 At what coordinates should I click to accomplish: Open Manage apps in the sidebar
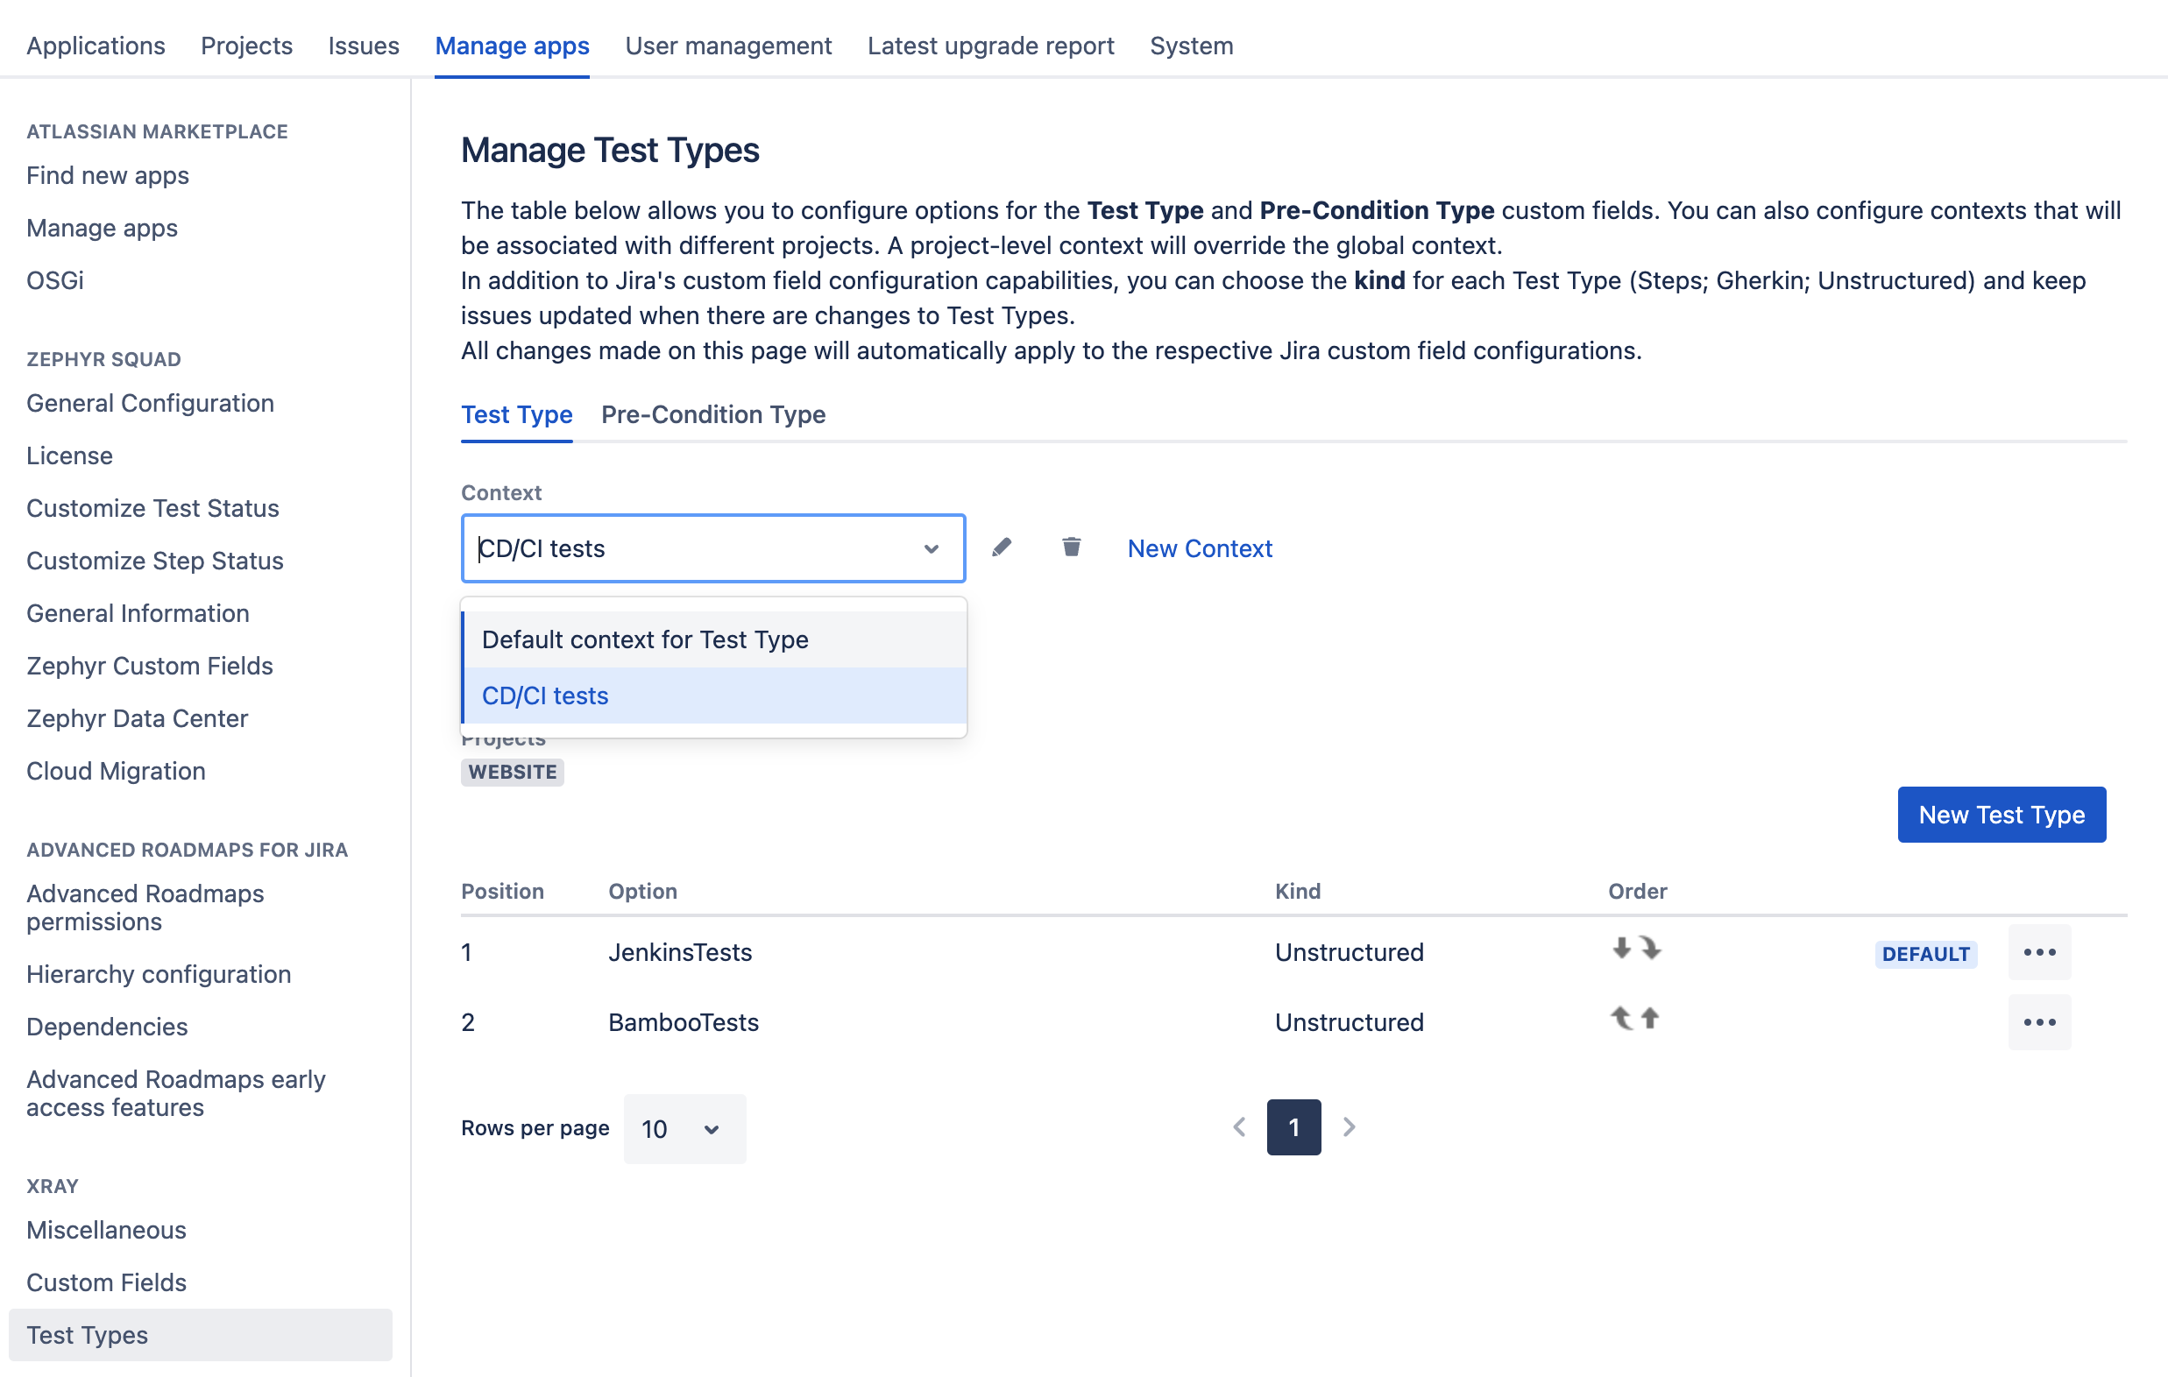click(x=102, y=228)
